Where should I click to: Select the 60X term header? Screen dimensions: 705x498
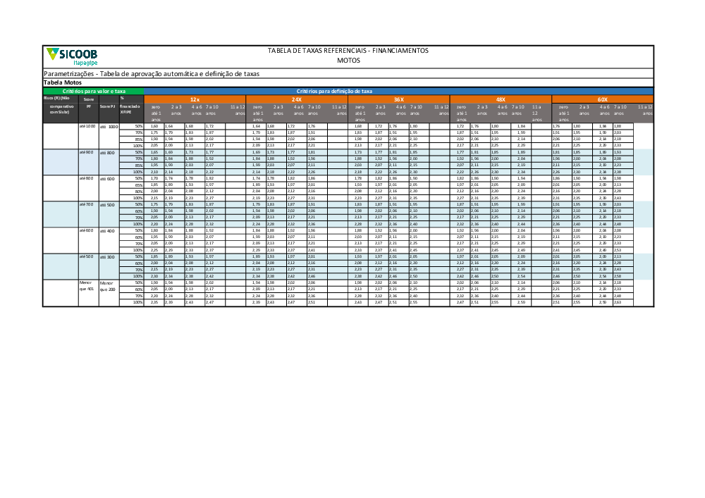point(602,100)
